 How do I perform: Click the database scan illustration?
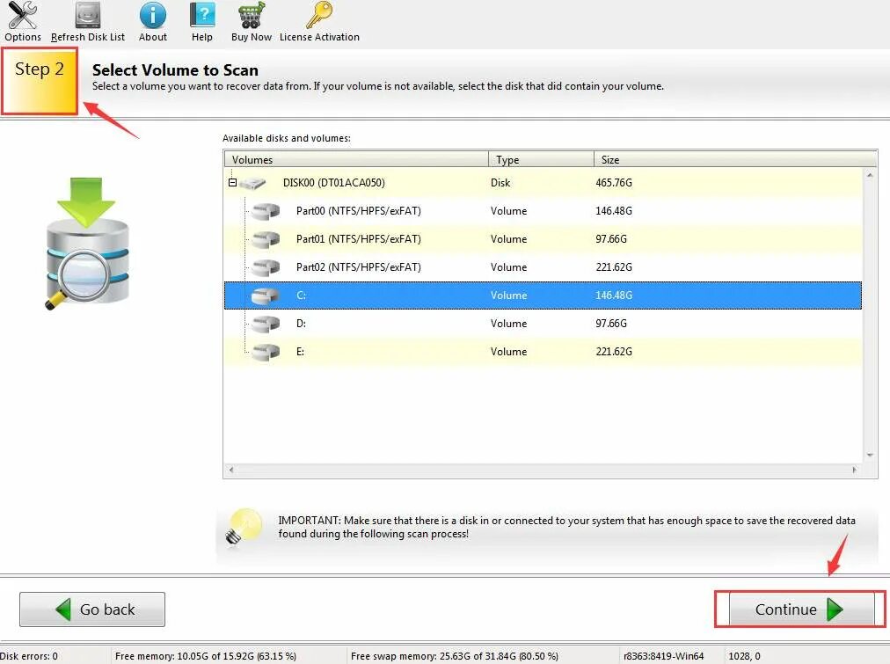click(x=87, y=244)
